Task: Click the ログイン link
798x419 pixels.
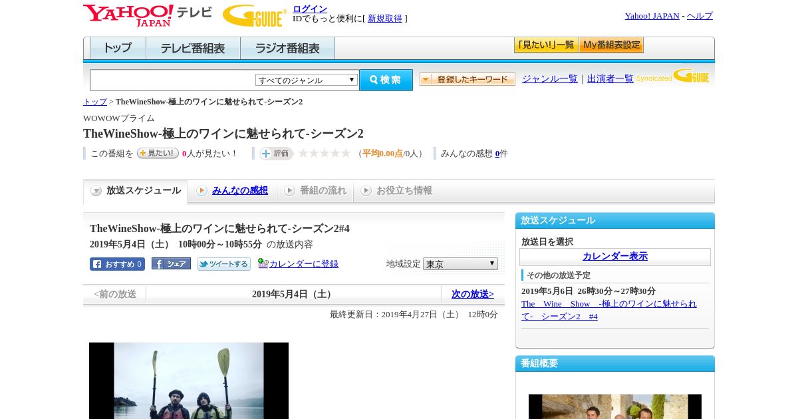Action: pos(310,9)
